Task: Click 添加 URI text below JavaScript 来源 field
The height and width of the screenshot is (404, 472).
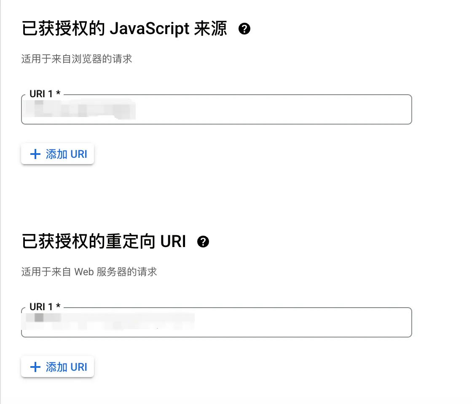Action: point(66,154)
